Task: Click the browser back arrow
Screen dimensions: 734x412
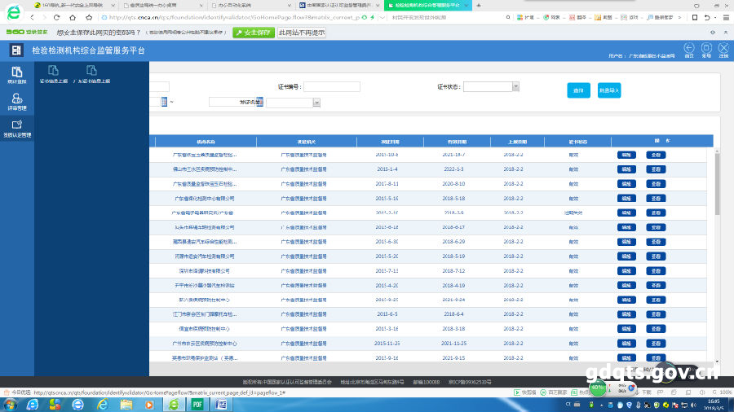Action: point(33,17)
